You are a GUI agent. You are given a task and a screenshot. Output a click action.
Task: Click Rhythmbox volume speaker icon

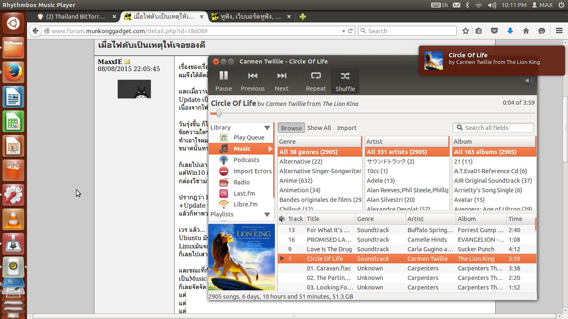tap(528, 81)
